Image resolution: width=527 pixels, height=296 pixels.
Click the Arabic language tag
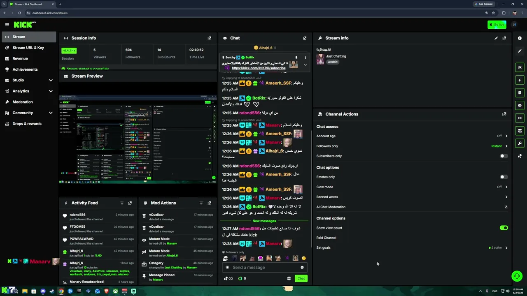[333, 62]
